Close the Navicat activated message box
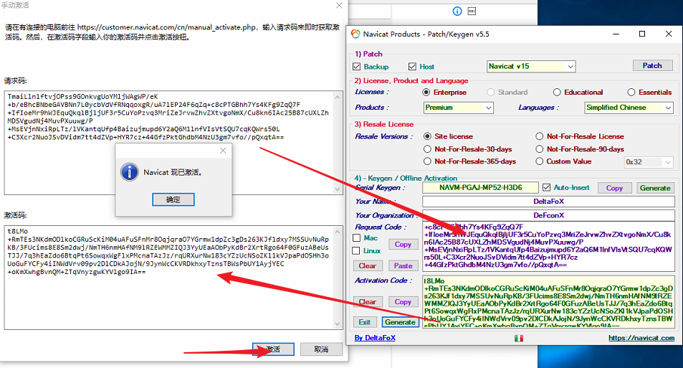The image size is (683, 368). [x=223, y=151]
